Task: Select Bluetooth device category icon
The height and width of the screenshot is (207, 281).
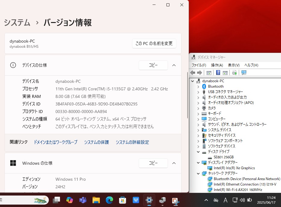Action: (204, 86)
